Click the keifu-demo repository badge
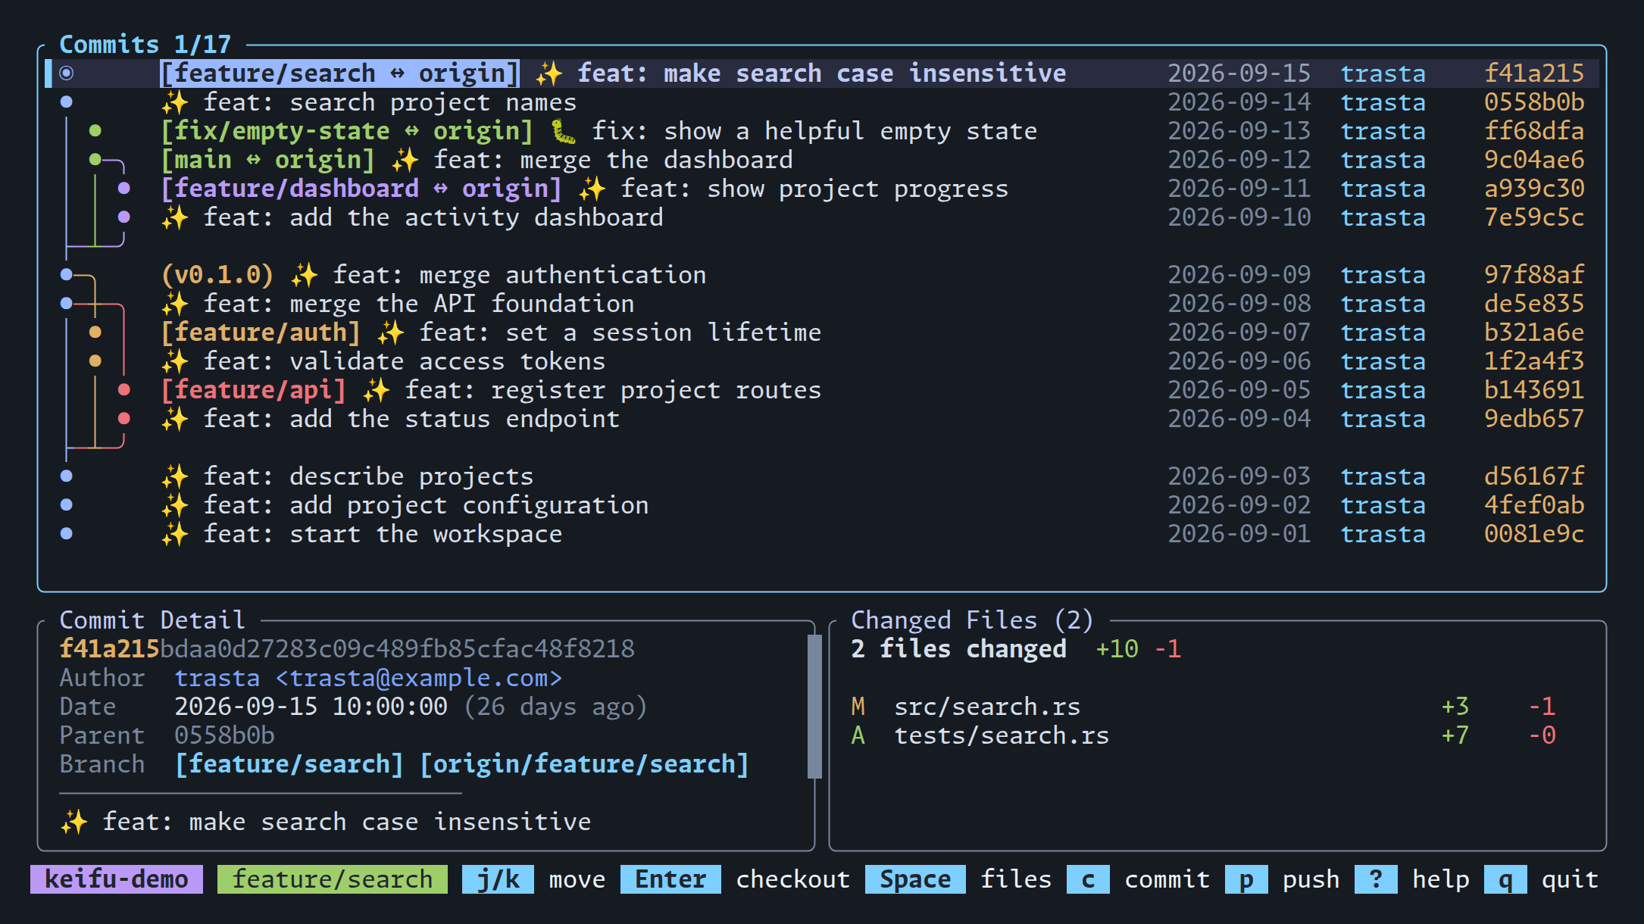This screenshot has width=1644, height=924. pyautogui.click(x=117, y=879)
